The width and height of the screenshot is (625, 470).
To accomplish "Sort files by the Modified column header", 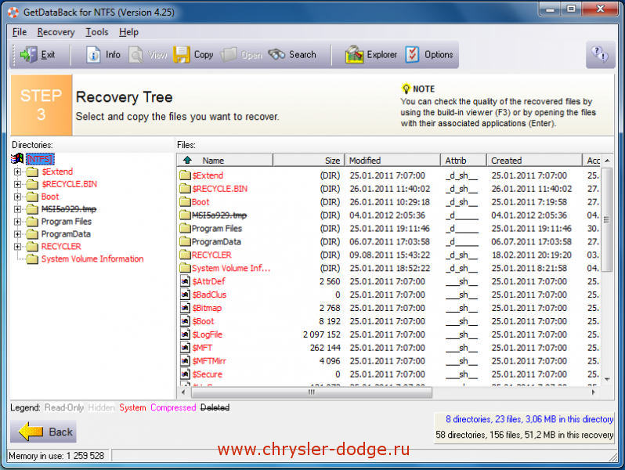I will click(x=392, y=161).
